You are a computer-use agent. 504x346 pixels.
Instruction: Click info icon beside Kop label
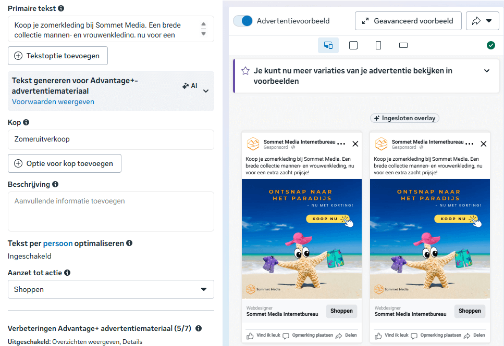pyautogui.click(x=26, y=122)
